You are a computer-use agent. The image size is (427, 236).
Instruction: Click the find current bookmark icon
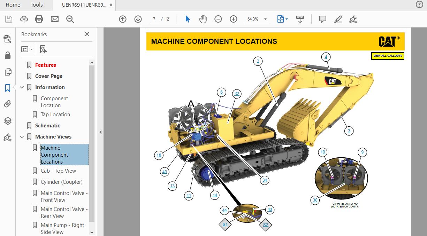pyautogui.click(x=43, y=49)
